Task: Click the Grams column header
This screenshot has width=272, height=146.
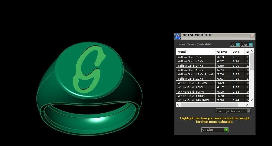Action: (x=223, y=52)
